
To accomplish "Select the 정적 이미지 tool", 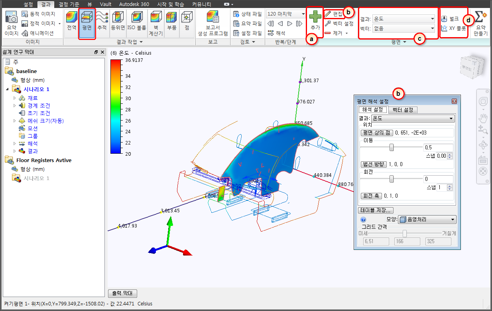I will coord(39,24).
